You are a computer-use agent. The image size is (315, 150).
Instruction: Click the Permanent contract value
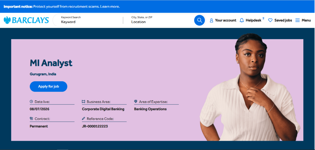click(39, 126)
